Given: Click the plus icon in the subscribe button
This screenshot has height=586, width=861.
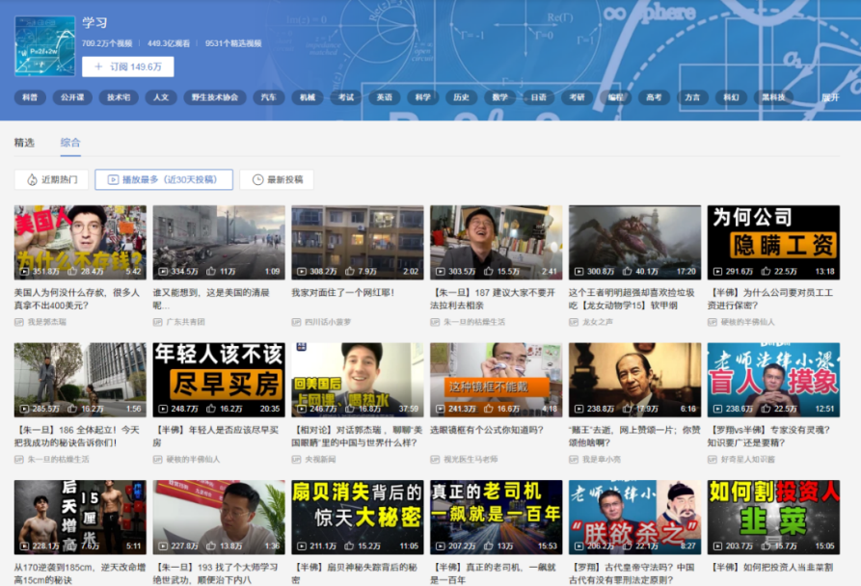Looking at the screenshot, I should (99, 67).
